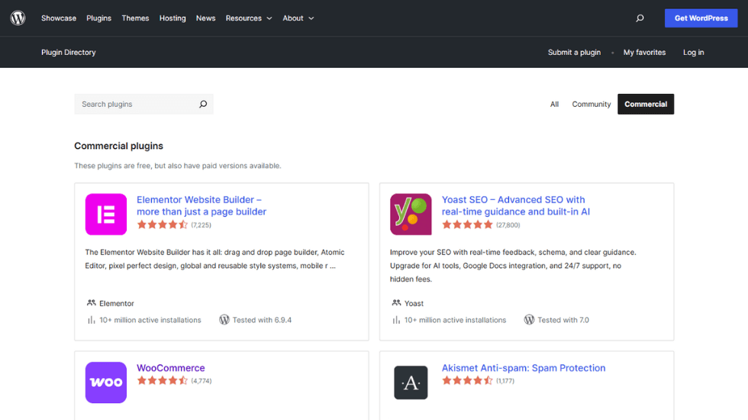Click the Yoast author name
The width and height of the screenshot is (748, 420).
[x=414, y=304]
